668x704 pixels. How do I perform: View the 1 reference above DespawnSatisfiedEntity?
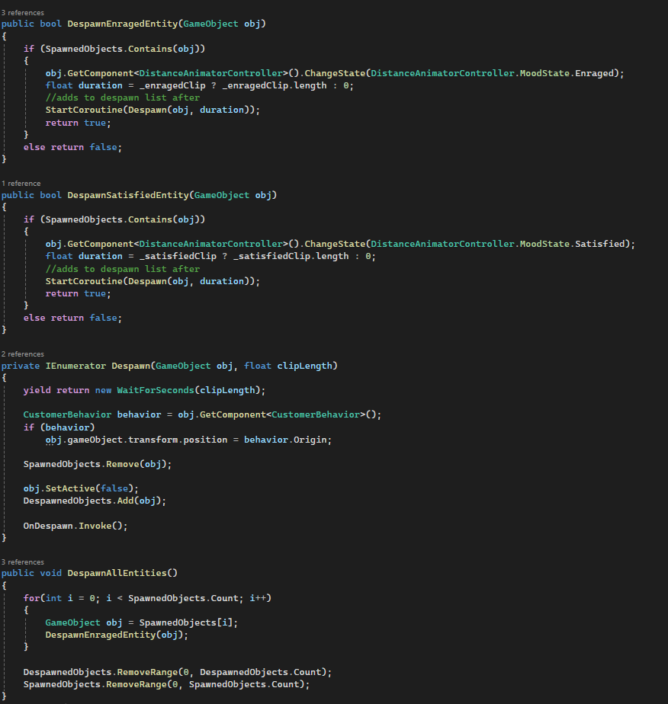pos(21,183)
